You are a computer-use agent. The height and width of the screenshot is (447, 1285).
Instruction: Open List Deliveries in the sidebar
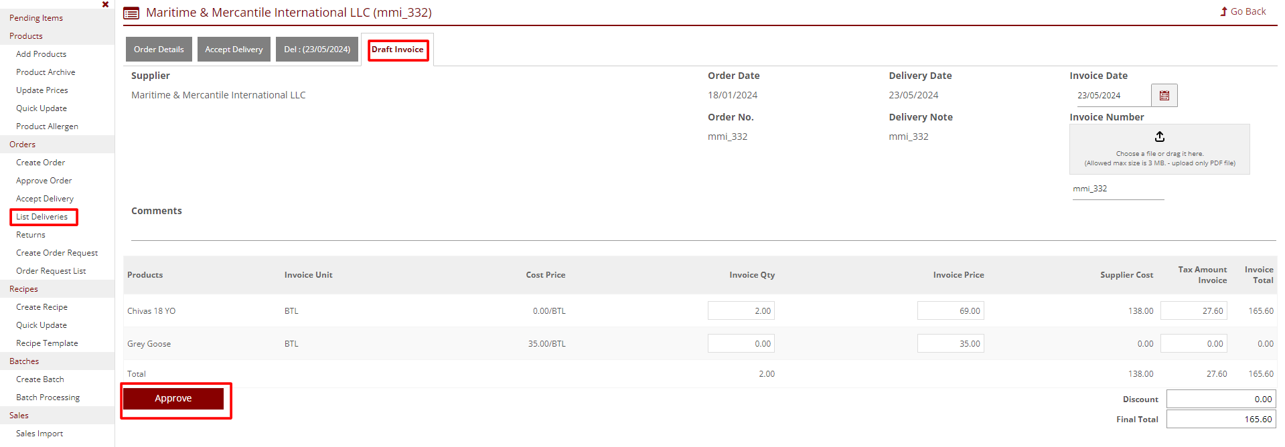point(42,217)
